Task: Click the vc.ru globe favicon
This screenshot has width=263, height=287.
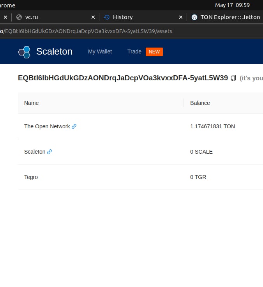Action: point(19,17)
